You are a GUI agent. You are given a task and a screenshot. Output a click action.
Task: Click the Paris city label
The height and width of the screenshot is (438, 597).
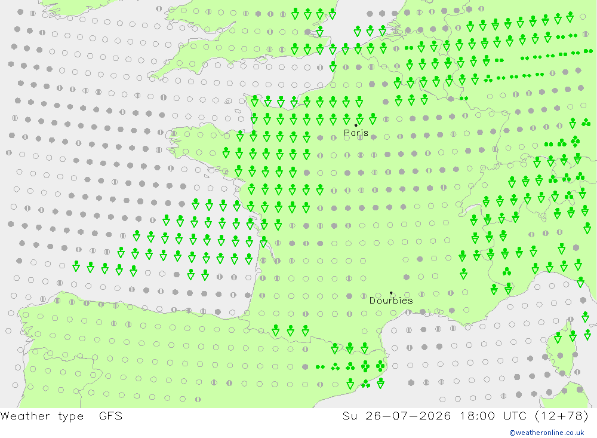pos(356,133)
